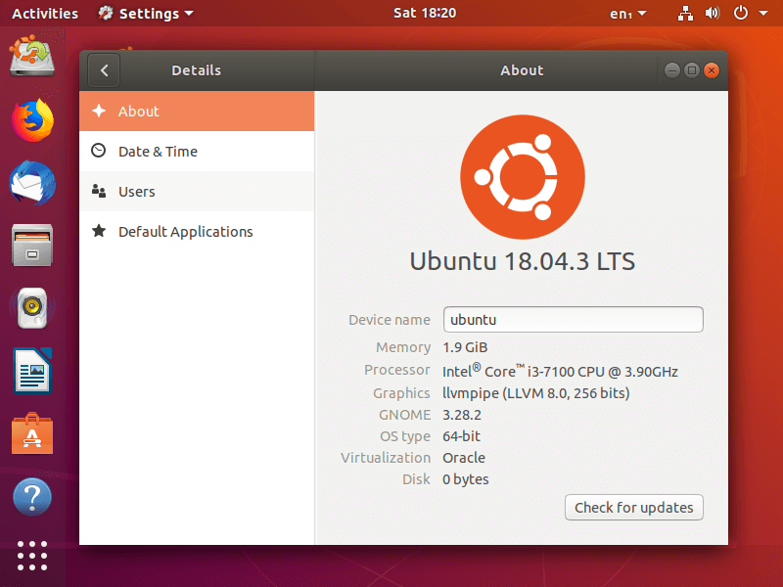Click the Device name text field

[x=574, y=320]
